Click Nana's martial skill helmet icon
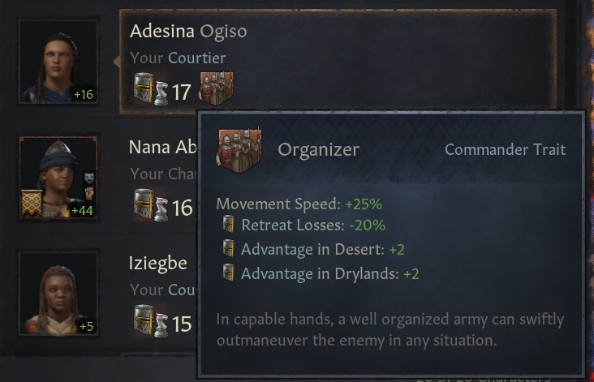 [x=144, y=205]
